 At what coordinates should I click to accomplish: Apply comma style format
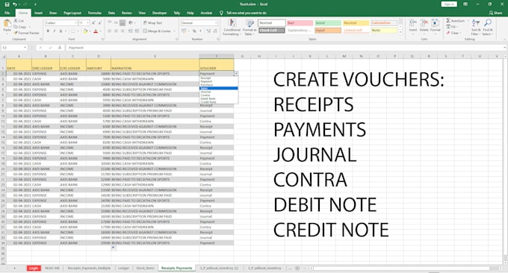point(200,31)
